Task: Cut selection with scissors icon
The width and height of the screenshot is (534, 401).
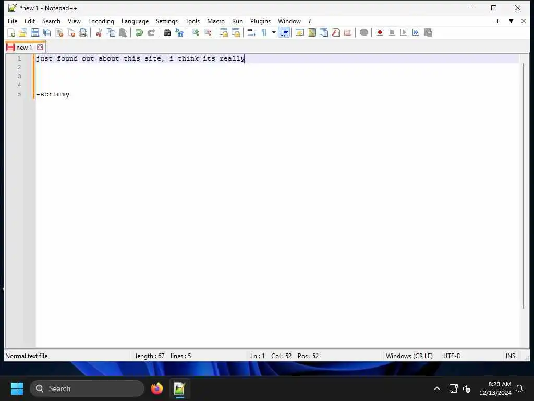Action: tap(99, 33)
